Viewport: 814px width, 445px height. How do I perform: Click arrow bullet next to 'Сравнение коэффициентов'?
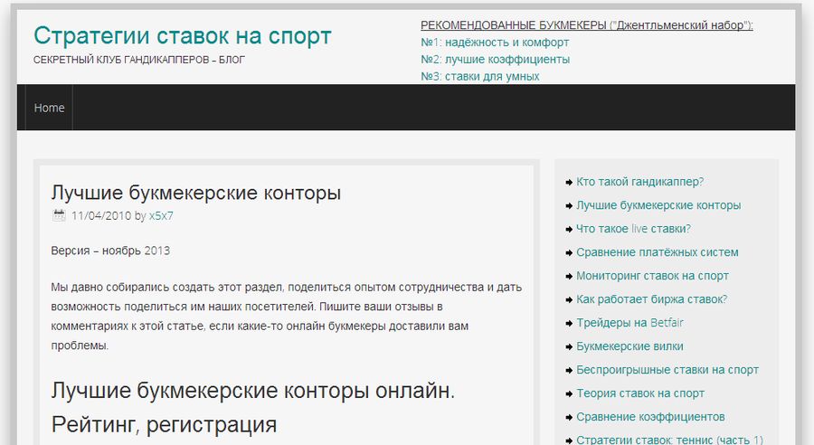click(569, 417)
